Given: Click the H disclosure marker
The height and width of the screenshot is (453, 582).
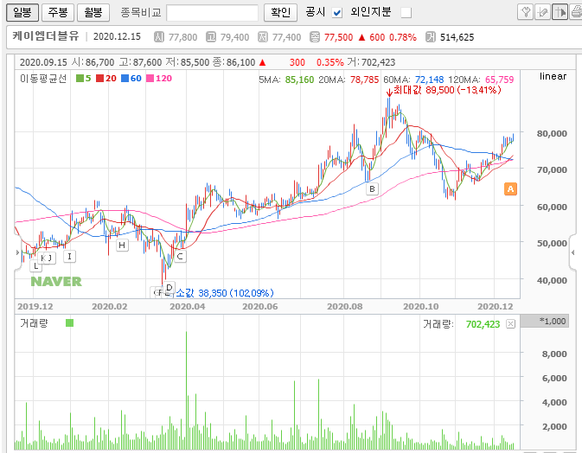Looking at the screenshot, I should [x=122, y=246].
